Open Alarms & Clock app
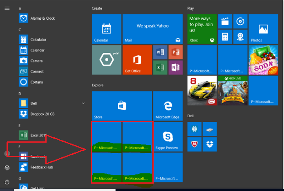Image resolution: width=284 pixels, height=191 pixels. click(37, 18)
